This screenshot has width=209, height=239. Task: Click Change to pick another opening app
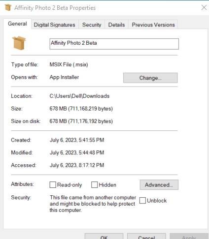tap(150, 78)
